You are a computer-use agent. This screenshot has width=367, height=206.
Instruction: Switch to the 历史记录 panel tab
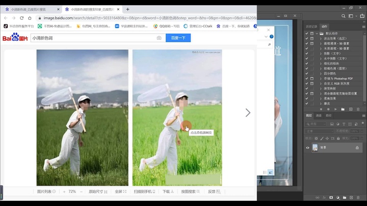311,26
